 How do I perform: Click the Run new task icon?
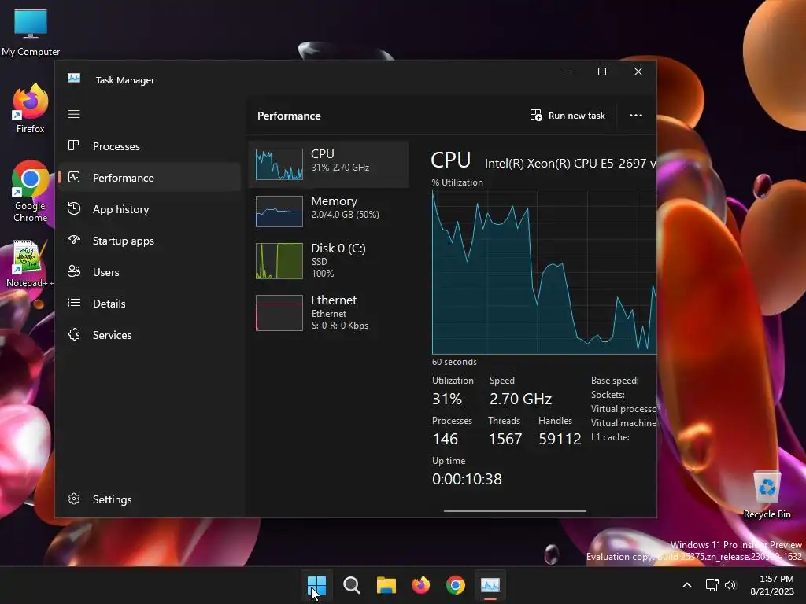pyautogui.click(x=536, y=115)
